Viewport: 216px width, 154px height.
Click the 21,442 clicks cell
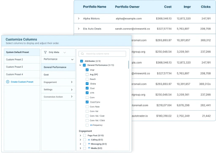pos(206,116)
